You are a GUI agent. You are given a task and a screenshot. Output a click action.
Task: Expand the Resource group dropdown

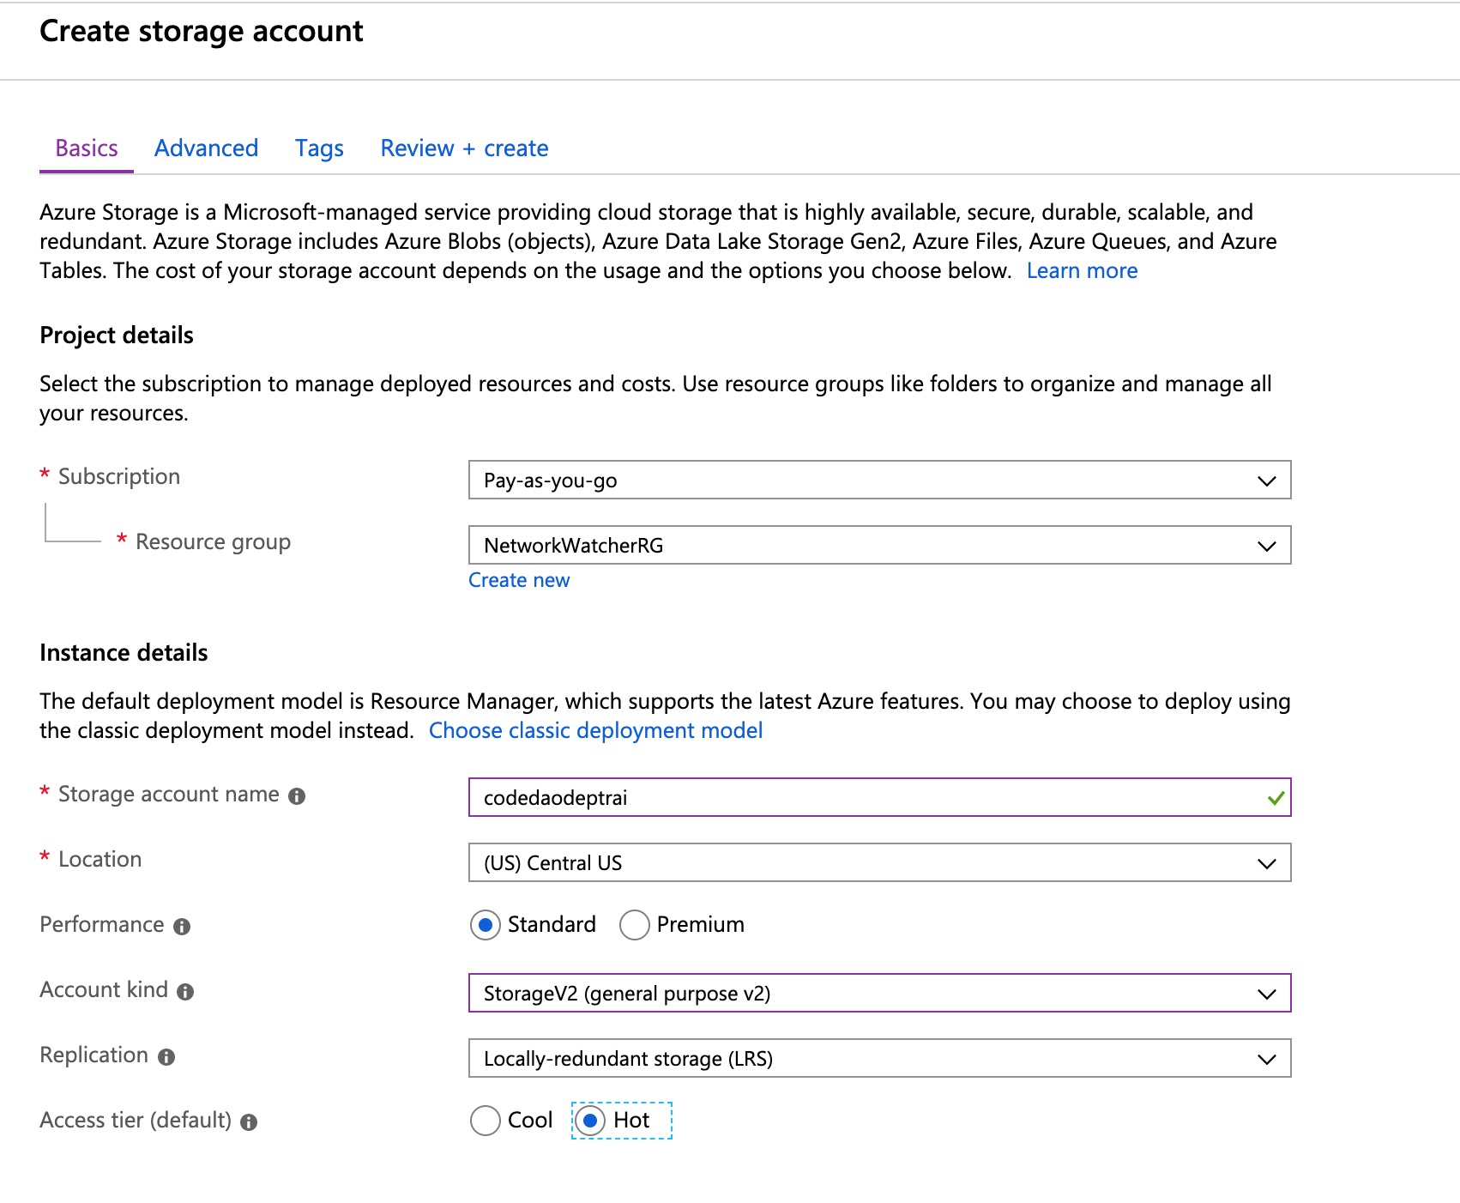pos(879,546)
